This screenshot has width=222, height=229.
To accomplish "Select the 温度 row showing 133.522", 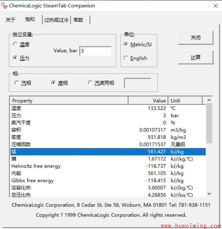I will (108, 108).
